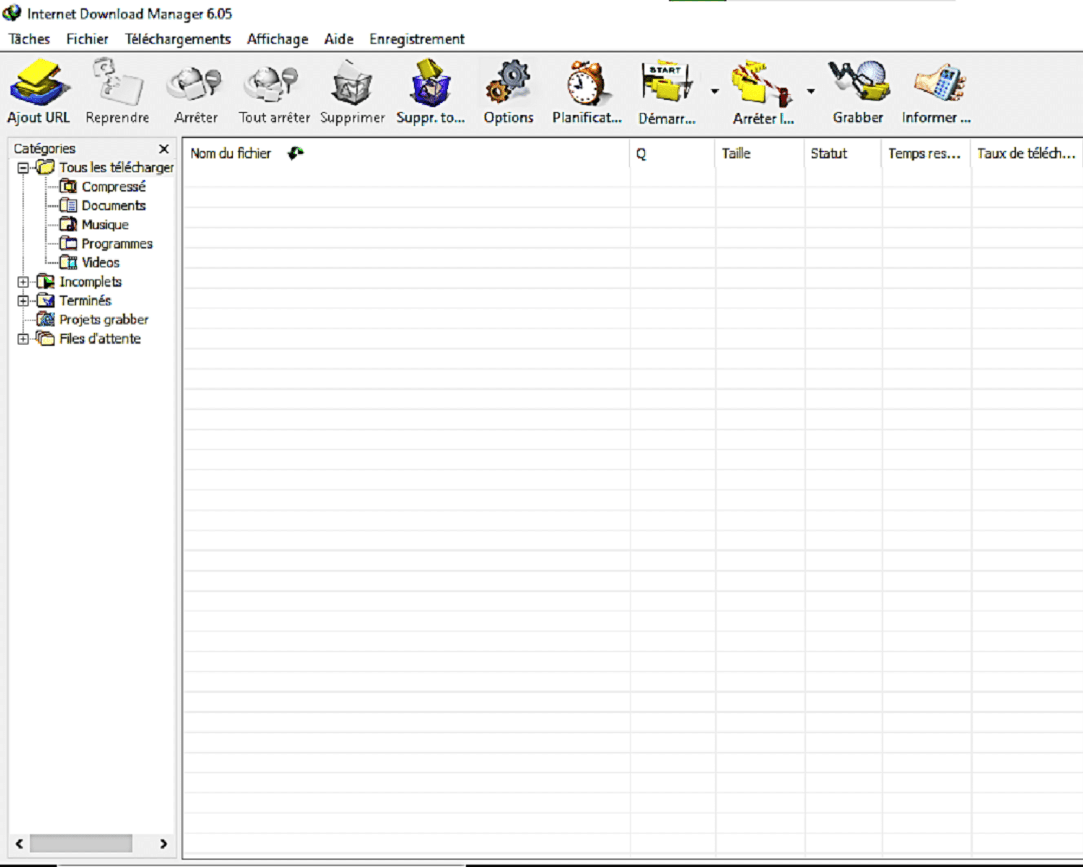Click the Reprendre toolbar icon
Viewport: 1083px width, 867px height.
click(117, 82)
